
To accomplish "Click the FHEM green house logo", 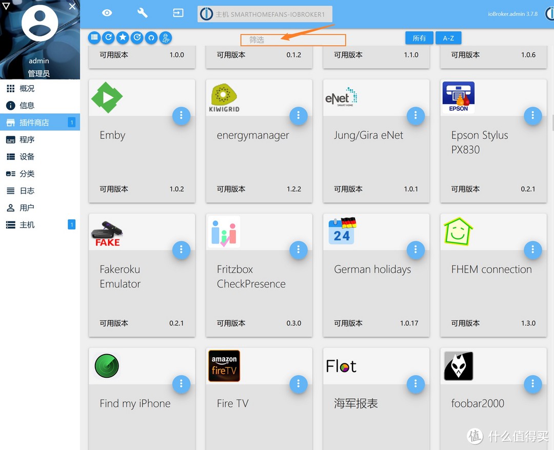I will [458, 232].
